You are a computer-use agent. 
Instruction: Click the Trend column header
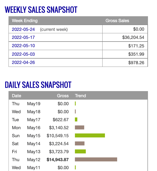point(80,96)
